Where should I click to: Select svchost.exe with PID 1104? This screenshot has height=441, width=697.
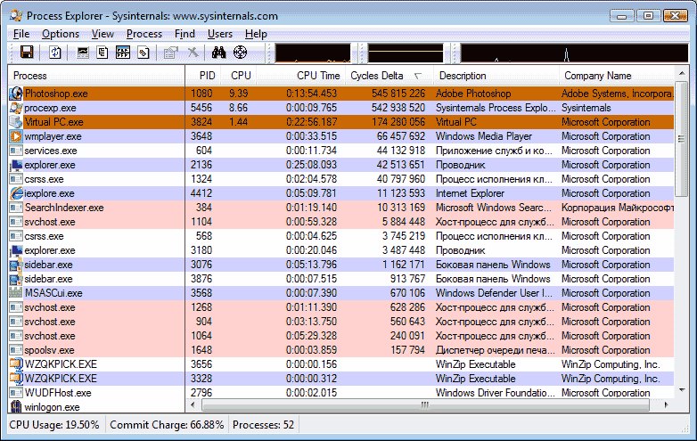[x=341, y=222]
